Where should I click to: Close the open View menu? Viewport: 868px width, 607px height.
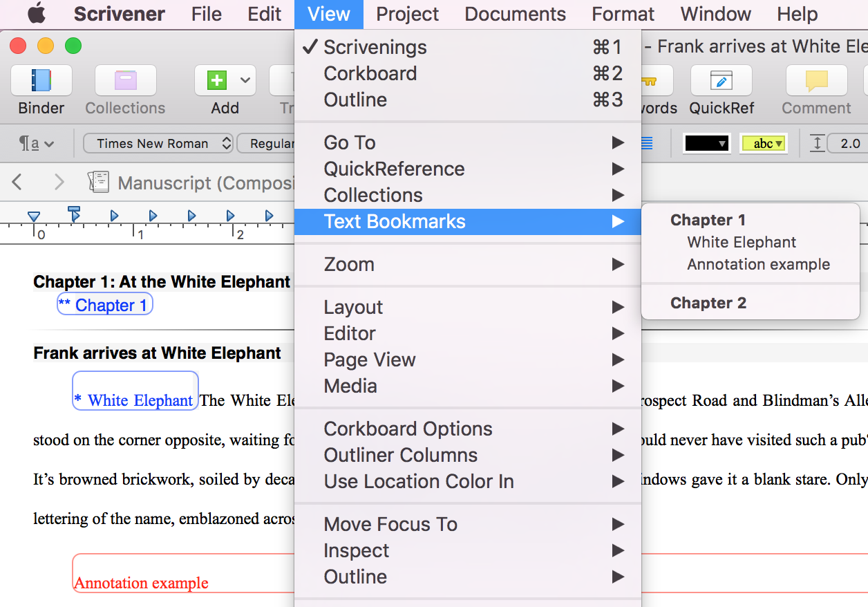tap(329, 14)
